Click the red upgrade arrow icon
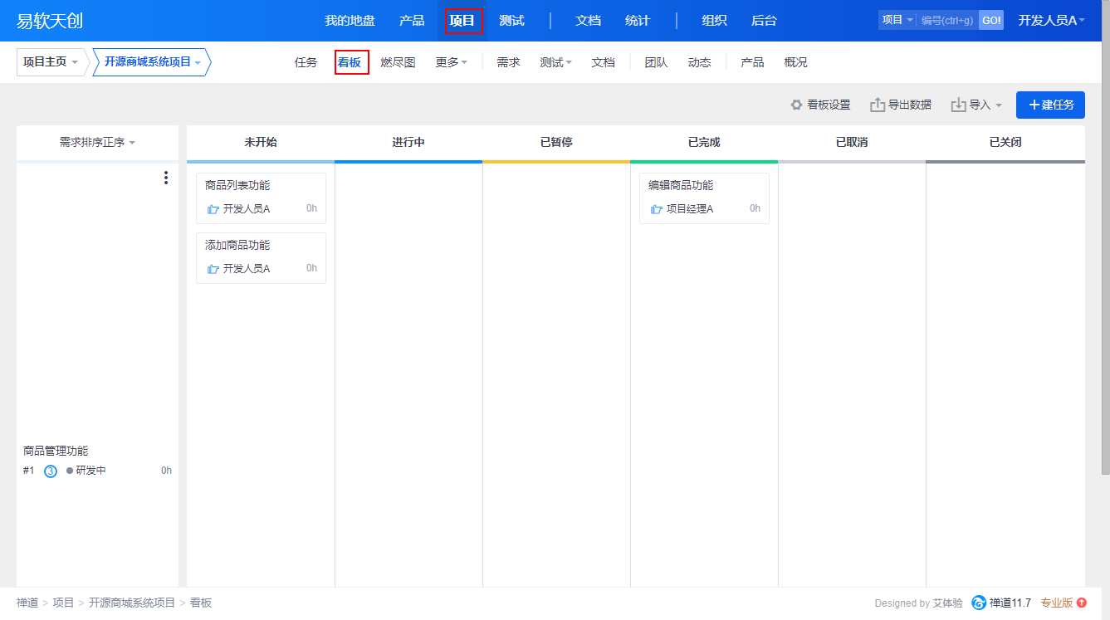Viewport: 1110px width, 620px height. tap(1082, 603)
